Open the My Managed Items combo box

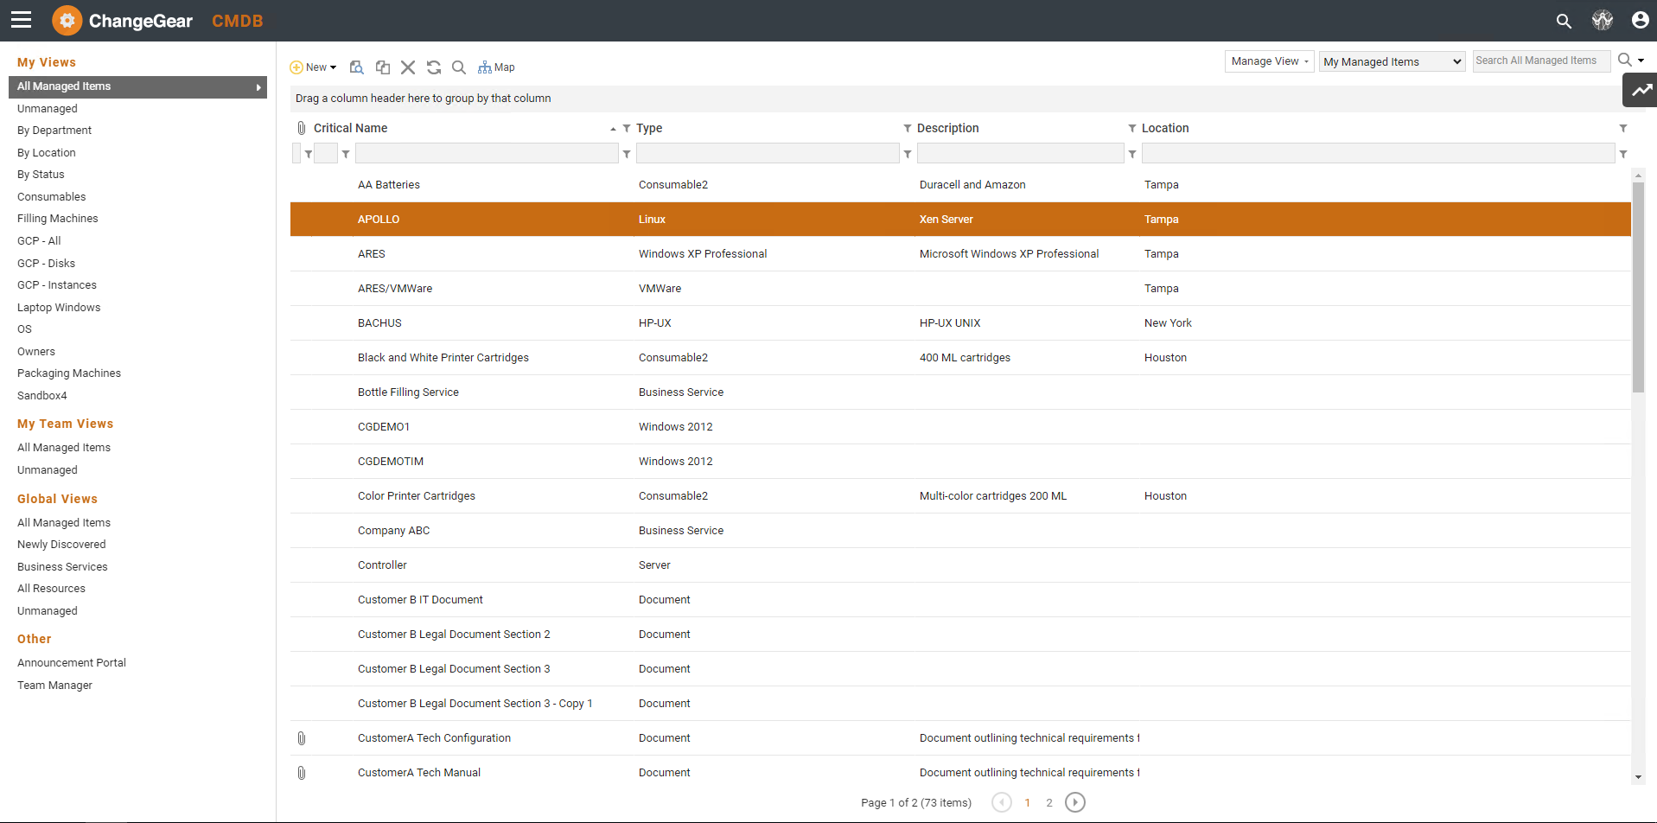[x=1392, y=61]
